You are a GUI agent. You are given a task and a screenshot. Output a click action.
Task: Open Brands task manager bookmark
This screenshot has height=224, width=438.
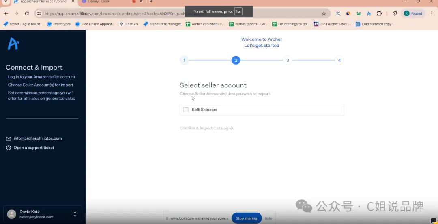coord(162,24)
